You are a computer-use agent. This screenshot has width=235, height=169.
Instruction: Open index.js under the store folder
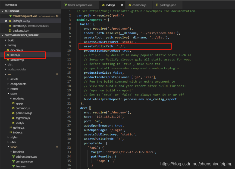(x=18, y=132)
